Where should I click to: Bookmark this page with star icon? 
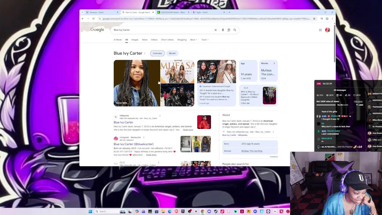point(314,19)
